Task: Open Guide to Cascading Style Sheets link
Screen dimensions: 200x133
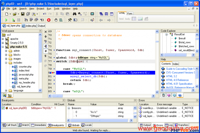Action: coord(180,69)
